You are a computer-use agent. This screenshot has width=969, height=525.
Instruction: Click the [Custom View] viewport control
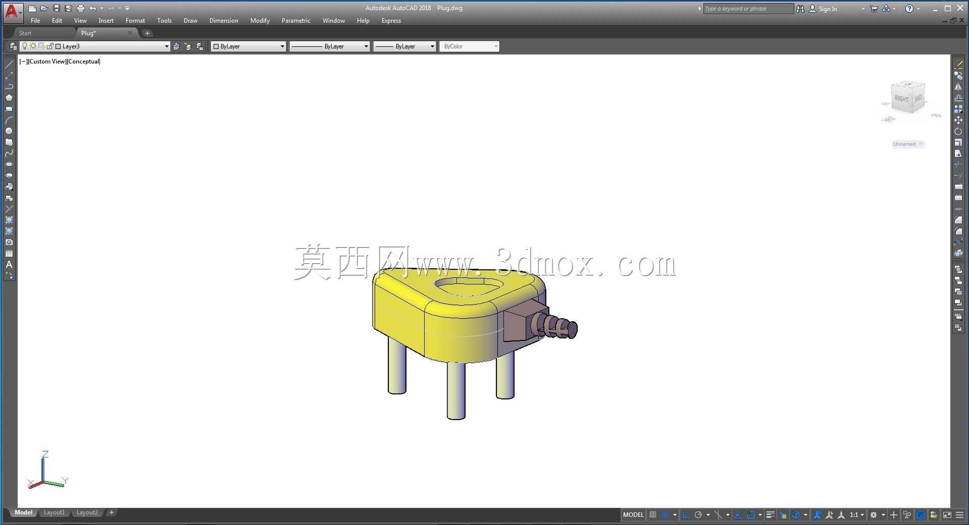click(x=47, y=62)
